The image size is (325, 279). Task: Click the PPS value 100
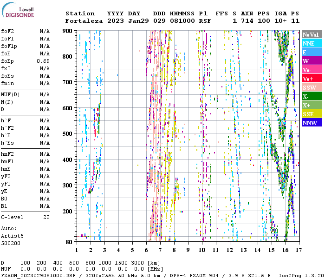tap(264, 21)
